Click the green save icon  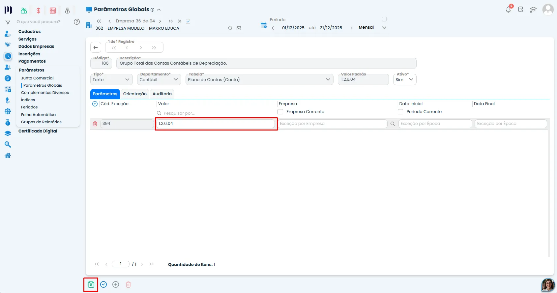point(91,284)
